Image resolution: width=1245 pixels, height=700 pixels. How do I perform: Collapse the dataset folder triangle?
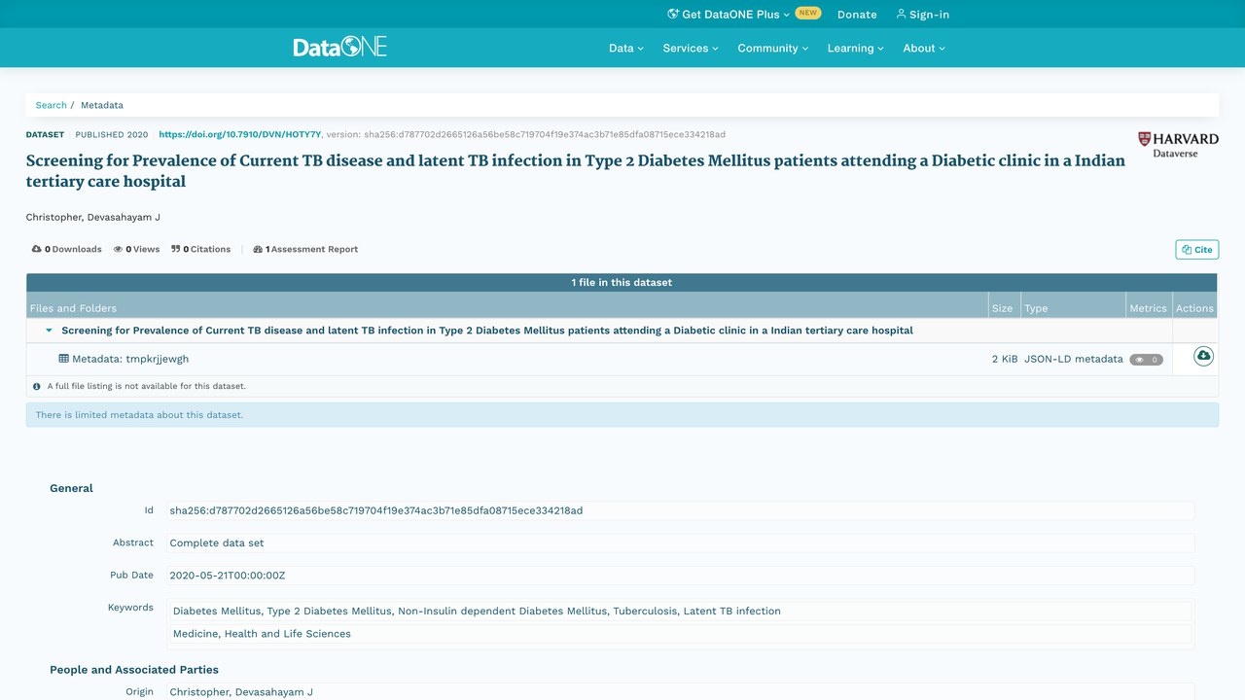click(x=49, y=331)
